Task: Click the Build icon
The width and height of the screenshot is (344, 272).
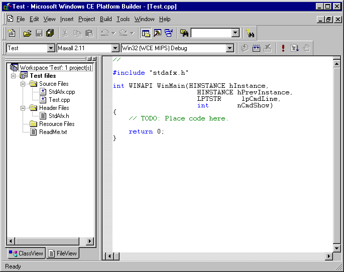Action: 256,48
